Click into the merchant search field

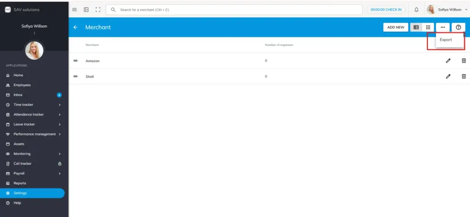234,10
